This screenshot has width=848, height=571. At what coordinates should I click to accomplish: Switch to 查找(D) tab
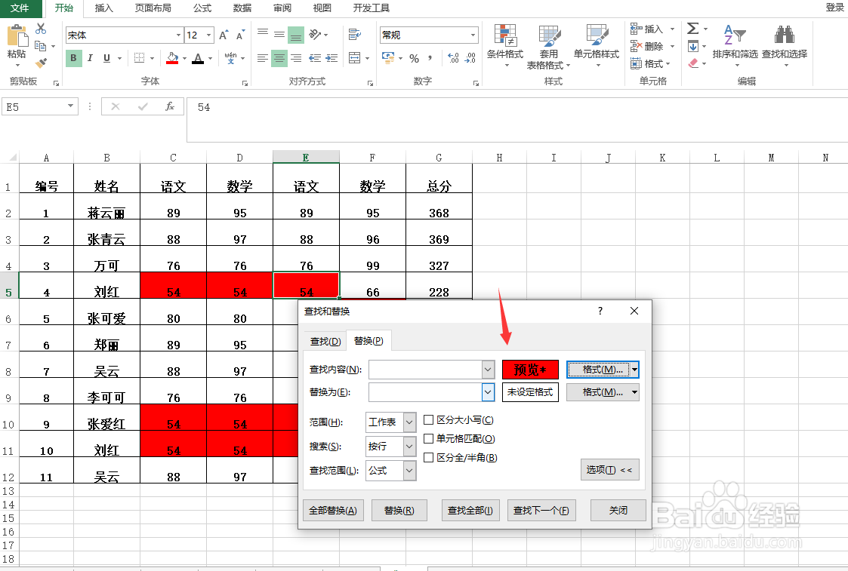[x=325, y=342]
